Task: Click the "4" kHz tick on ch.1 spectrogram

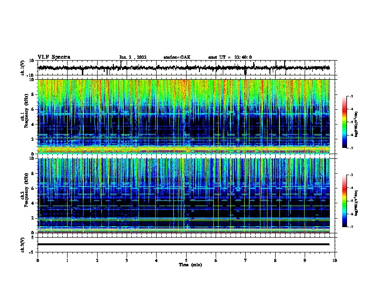Action: (33, 125)
